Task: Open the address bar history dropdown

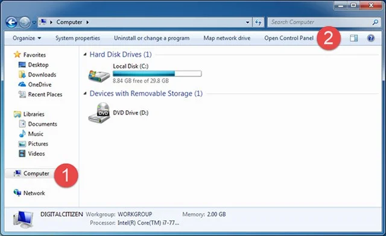Action: tap(247, 22)
